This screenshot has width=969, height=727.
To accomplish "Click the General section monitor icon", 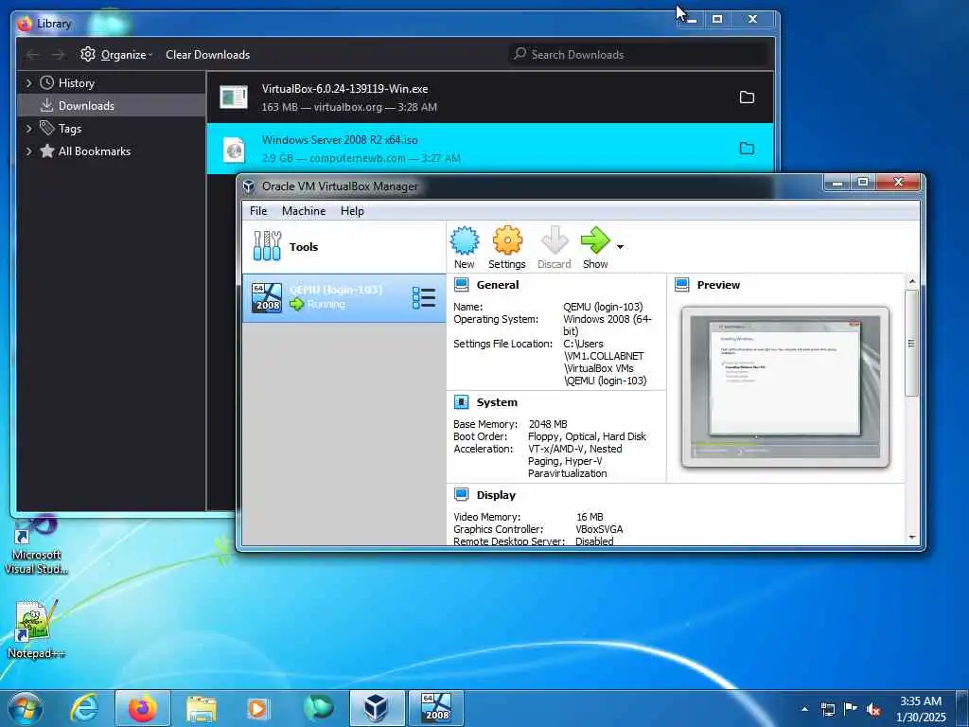I will [x=461, y=285].
